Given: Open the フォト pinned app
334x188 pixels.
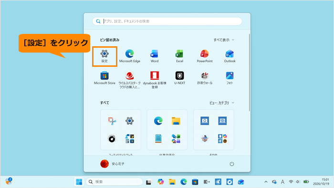Looking at the screenshot, I should (x=230, y=78).
